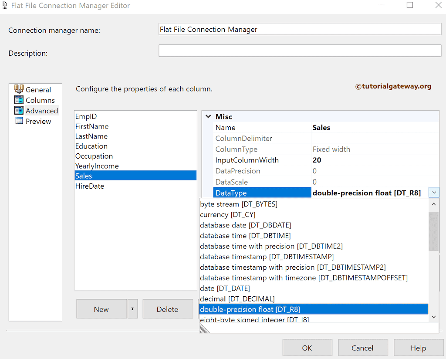Click the Advanced page icon in sidebar
This screenshot has width=446, height=359.
pyautogui.click(x=20, y=111)
